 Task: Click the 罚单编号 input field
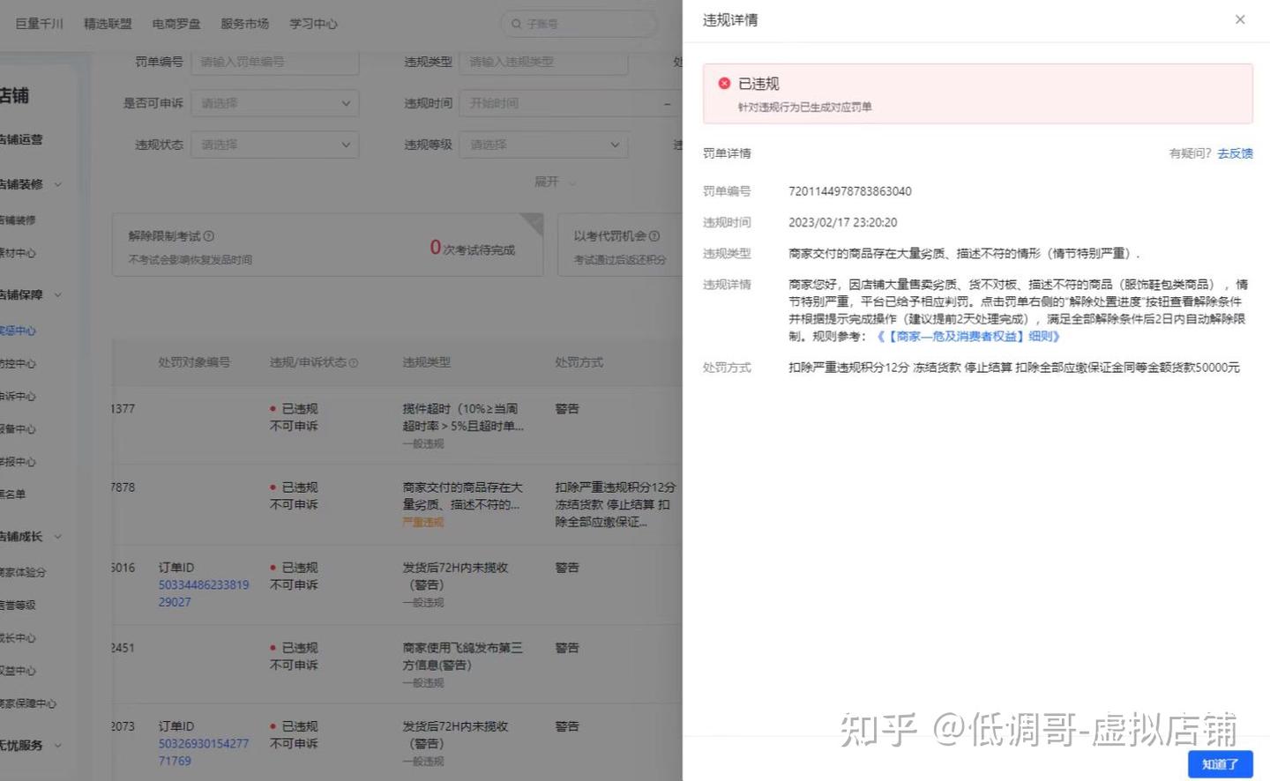pyautogui.click(x=275, y=62)
